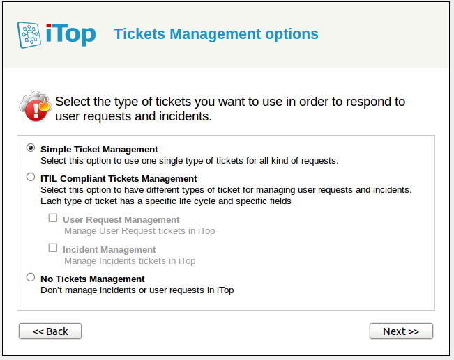The width and height of the screenshot is (454, 360).
Task: Proceed using the Next >> button
Action: point(401,331)
